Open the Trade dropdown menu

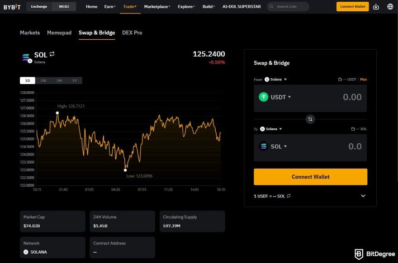[x=130, y=7]
